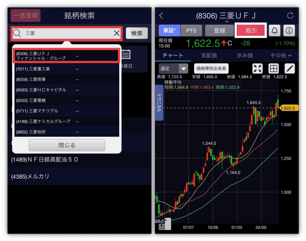Click 閉じる to close suggestions

67,145
